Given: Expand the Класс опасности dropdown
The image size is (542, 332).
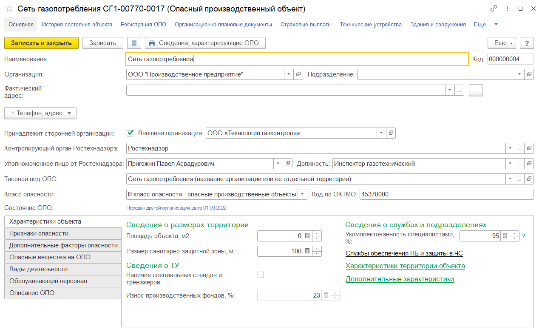Looking at the screenshot, I should tap(302, 194).
